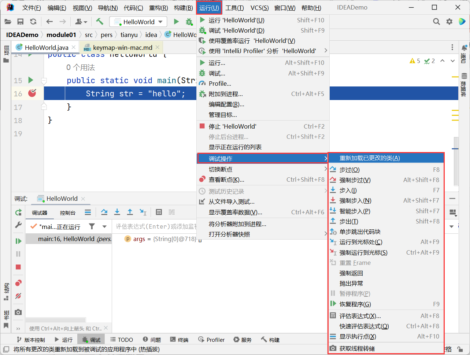470x355 pixels.
Task: Close the HelloWorld debug session tab
Action: [x=83, y=199]
